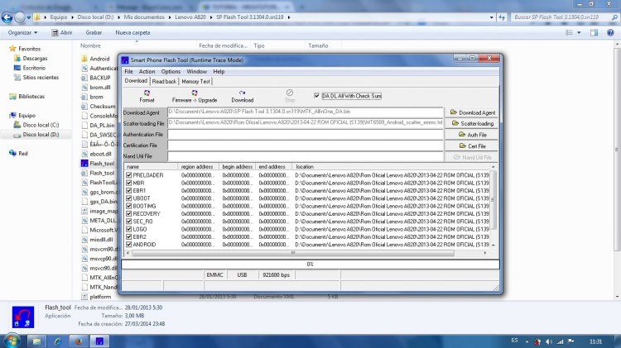This screenshot has width=621, height=348.
Task: Sort partition list by name column
Action: 151,167
